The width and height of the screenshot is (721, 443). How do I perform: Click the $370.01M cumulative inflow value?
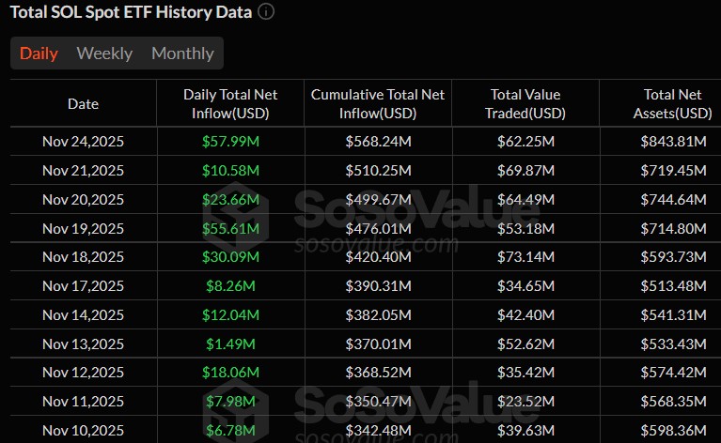tap(379, 344)
